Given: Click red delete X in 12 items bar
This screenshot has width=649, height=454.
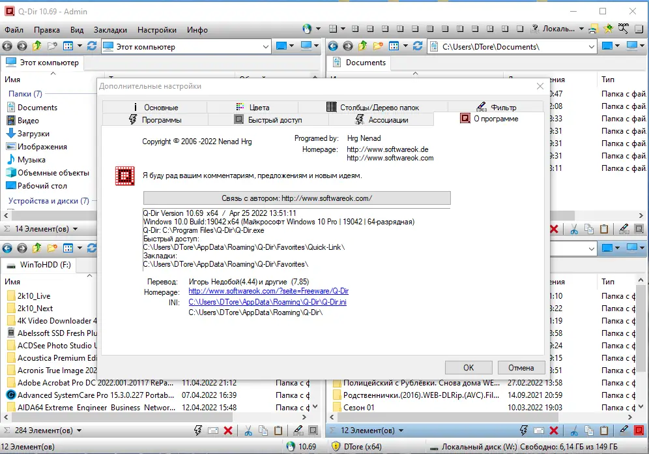Looking at the screenshot, I should pos(554,431).
